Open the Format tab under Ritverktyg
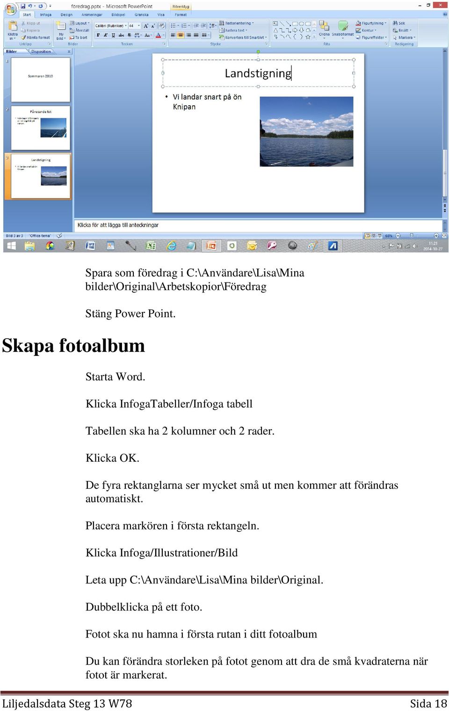 181,15
